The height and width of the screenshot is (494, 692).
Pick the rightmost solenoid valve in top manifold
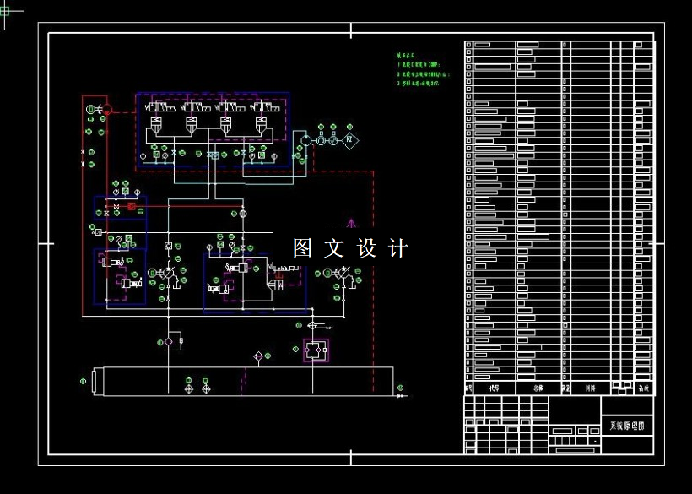point(264,107)
